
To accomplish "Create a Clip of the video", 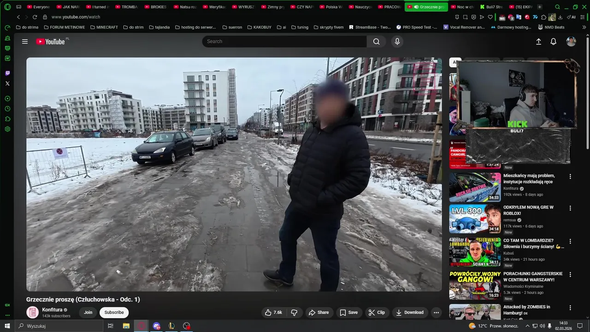I will pyautogui.click(x=377, y=313).
